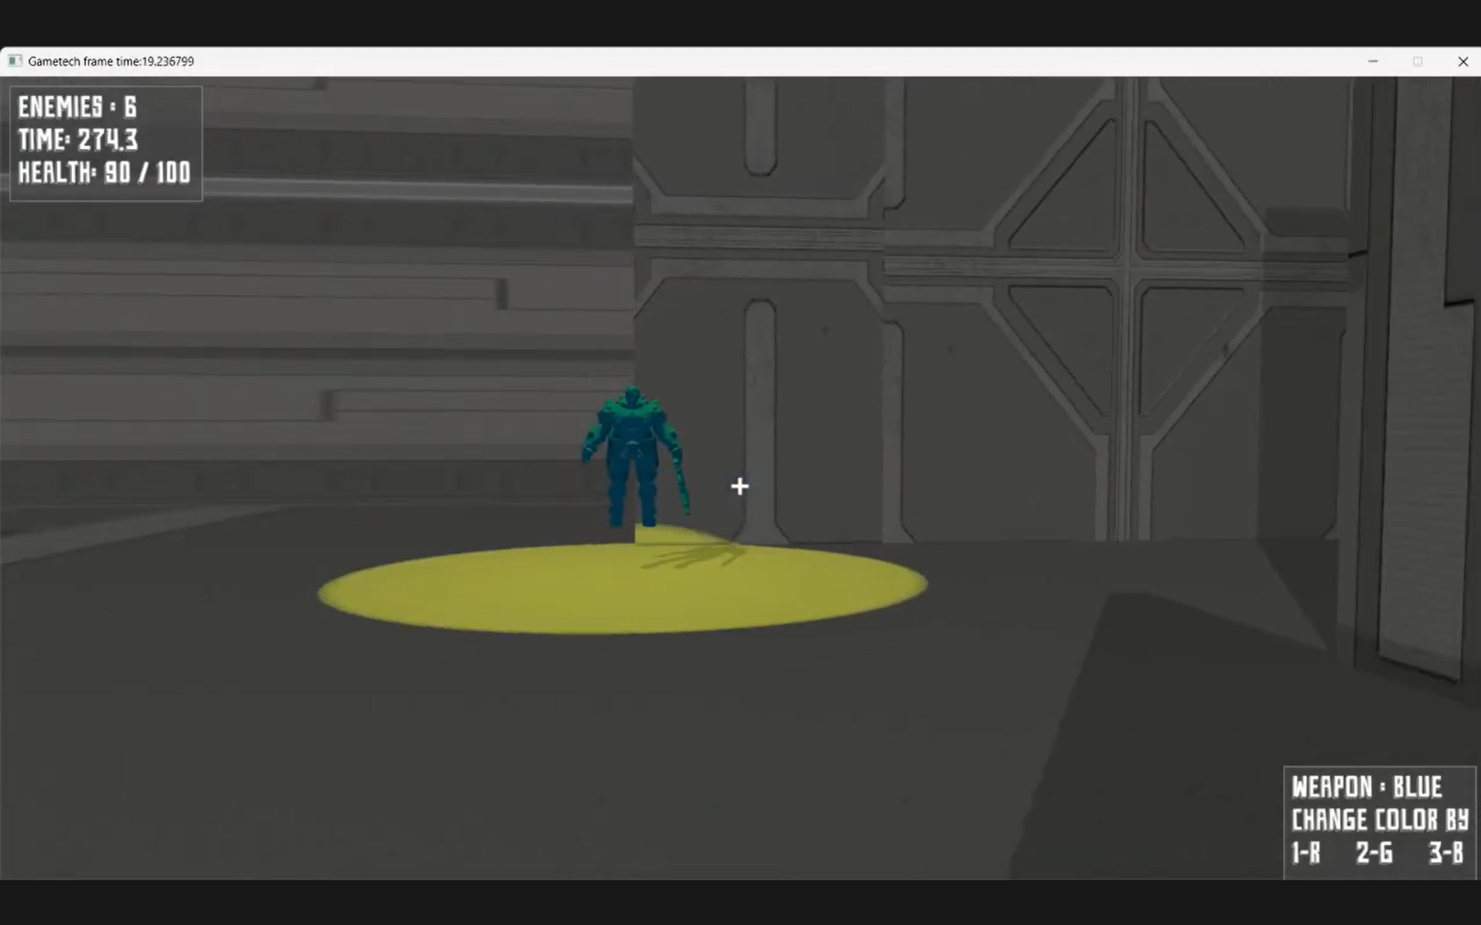
Task: Select the 3-B blue weapon option
Action: [x=1446, y=853]
